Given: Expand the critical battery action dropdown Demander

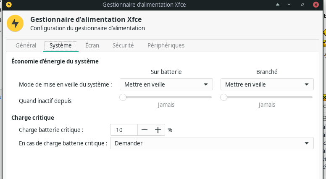Looking at the screenshot, I should pyautogui.click(x=212, y=143).
